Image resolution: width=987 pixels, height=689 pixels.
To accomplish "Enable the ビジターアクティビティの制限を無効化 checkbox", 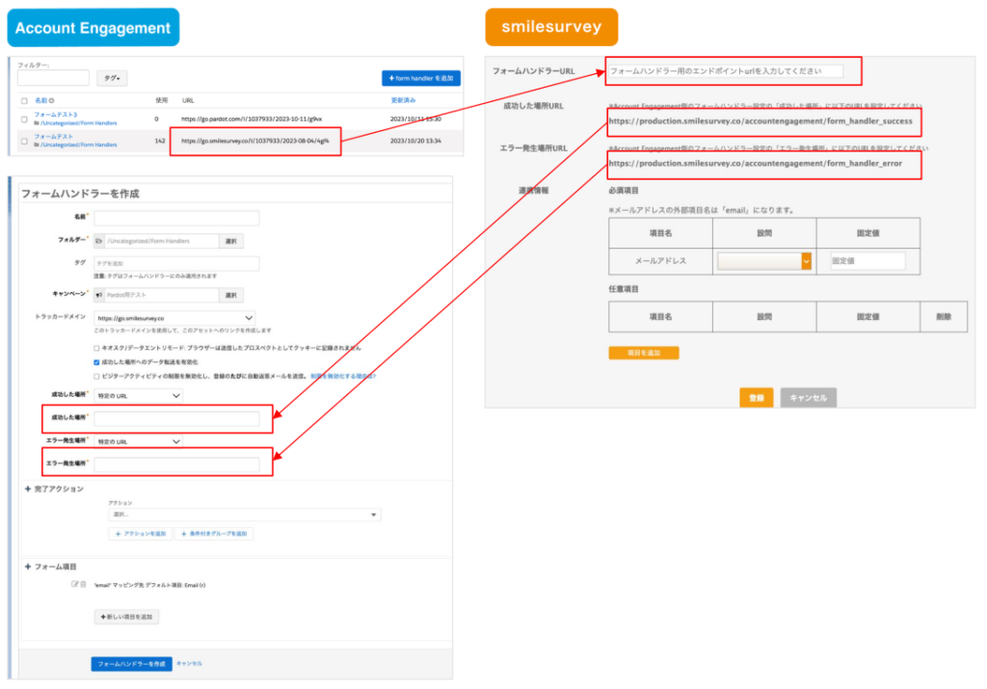I will (96, 376).
